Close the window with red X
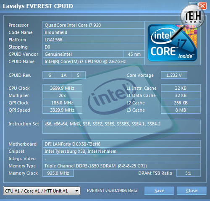The width and height of the screenshot is (210, 201). point(202,6)
